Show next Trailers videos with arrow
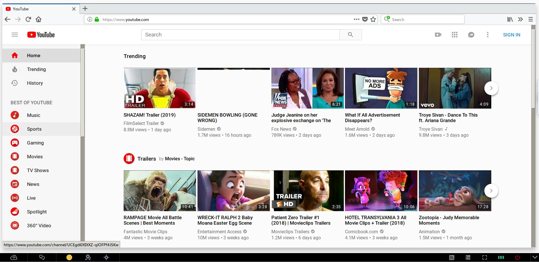The height and width of the screenshot is (262, 539). [491, 191]
